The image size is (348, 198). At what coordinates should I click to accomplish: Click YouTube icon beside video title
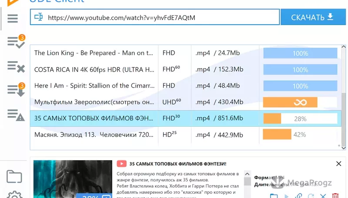click(121, 164)
